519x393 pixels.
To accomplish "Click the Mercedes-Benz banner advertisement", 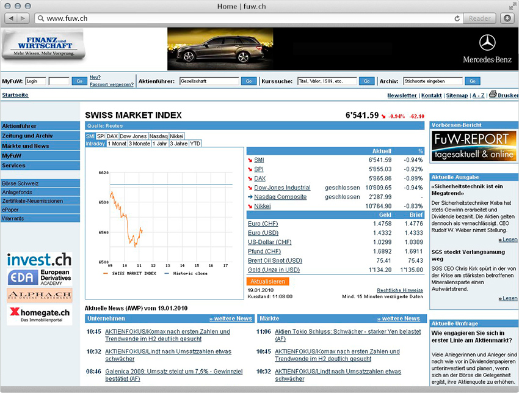I will click(x=343, y=49).
